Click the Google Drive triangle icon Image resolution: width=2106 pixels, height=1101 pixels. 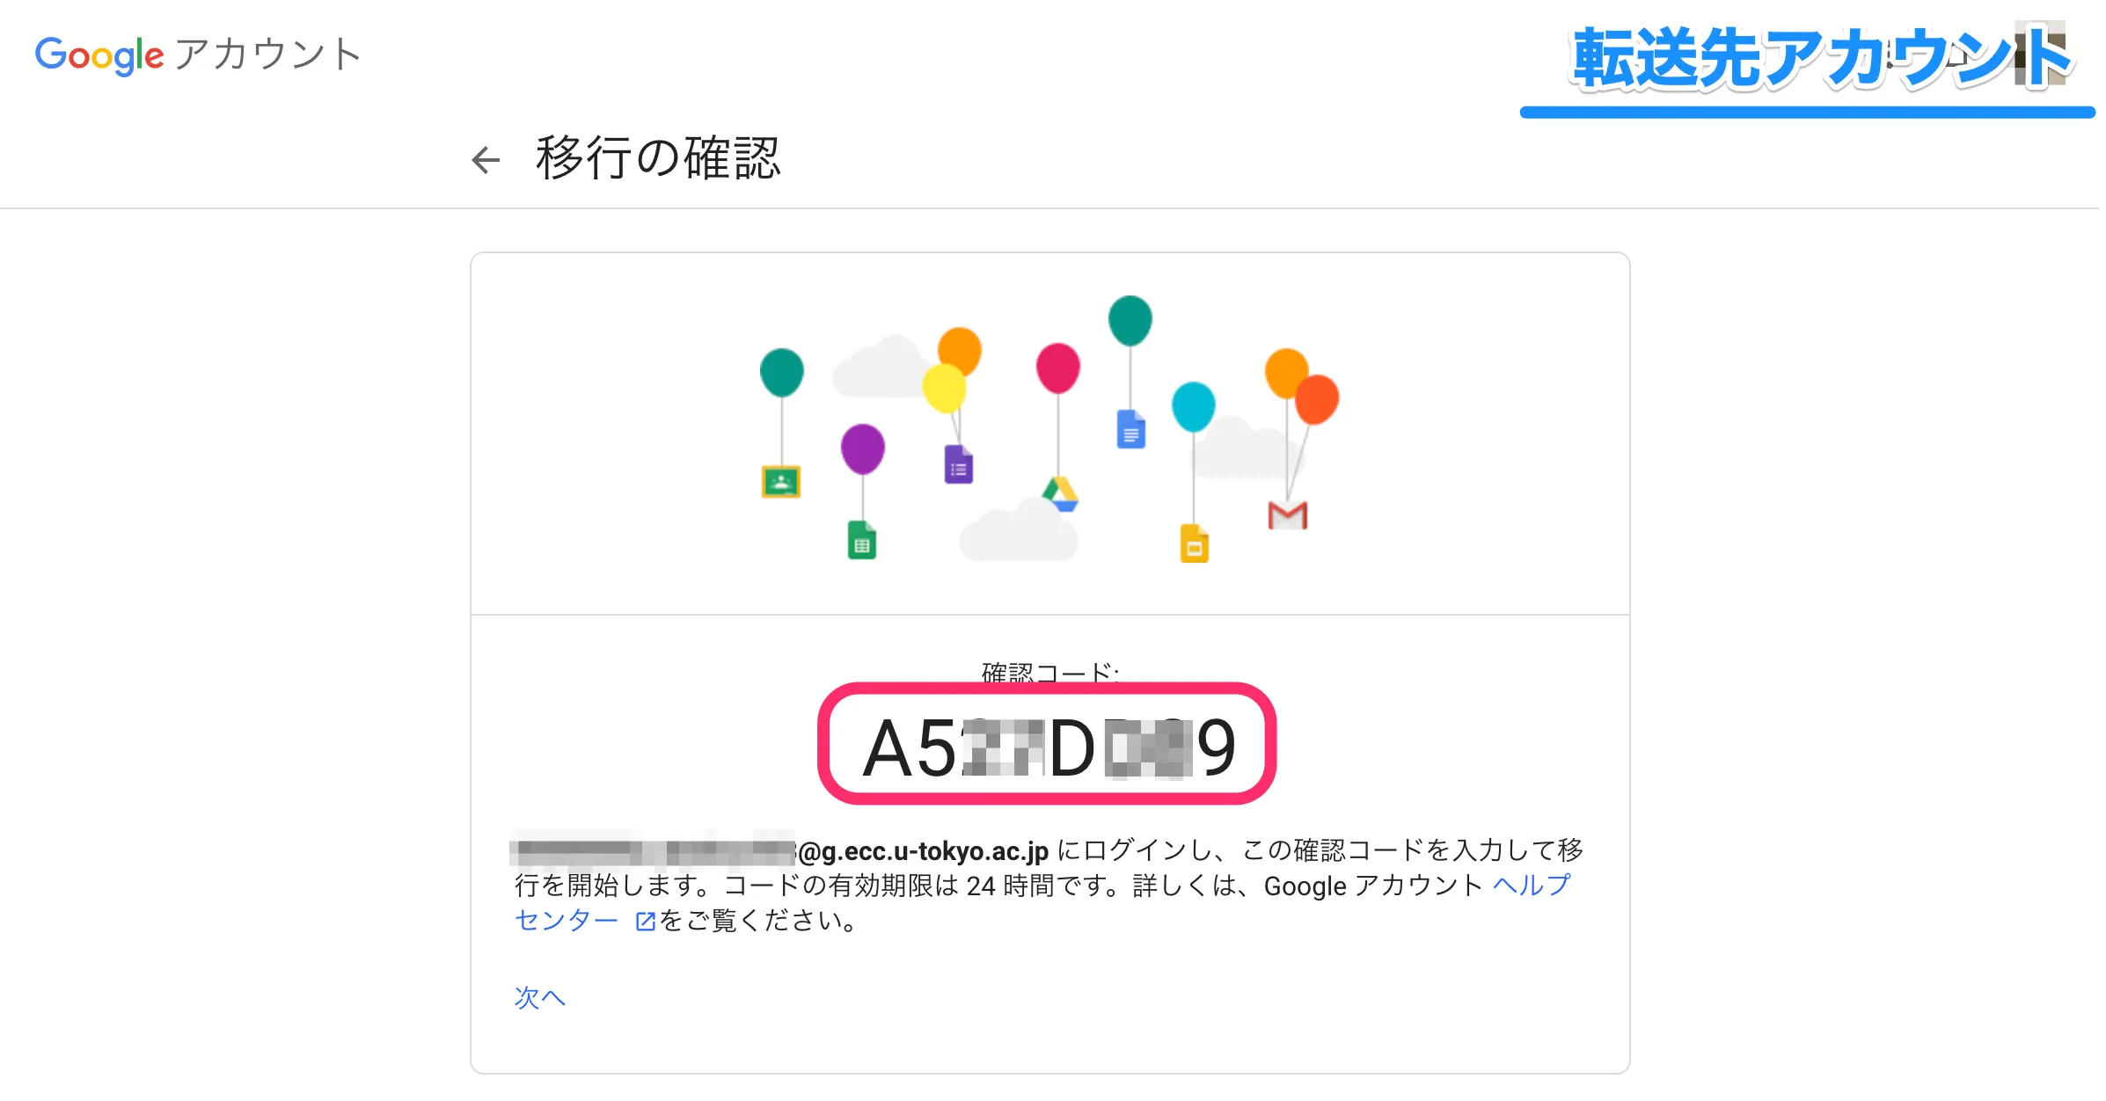click(x=1061, y=494)
